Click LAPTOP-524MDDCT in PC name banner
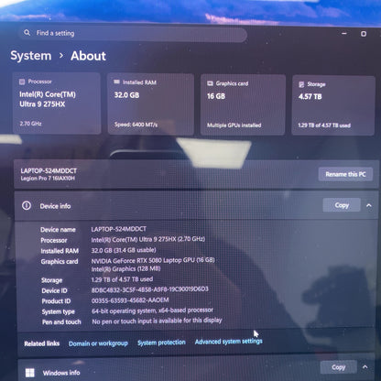The image size is (381, 381). click(x=49, y=171)
